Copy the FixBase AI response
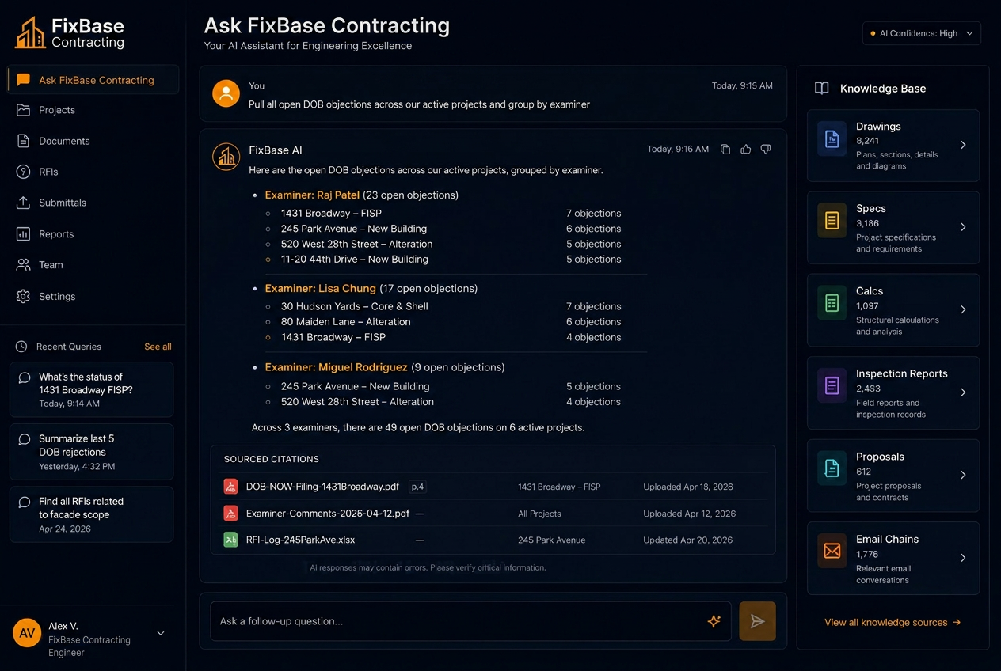The width and height of the screenshot is (1001, 671). coord(725,150)
